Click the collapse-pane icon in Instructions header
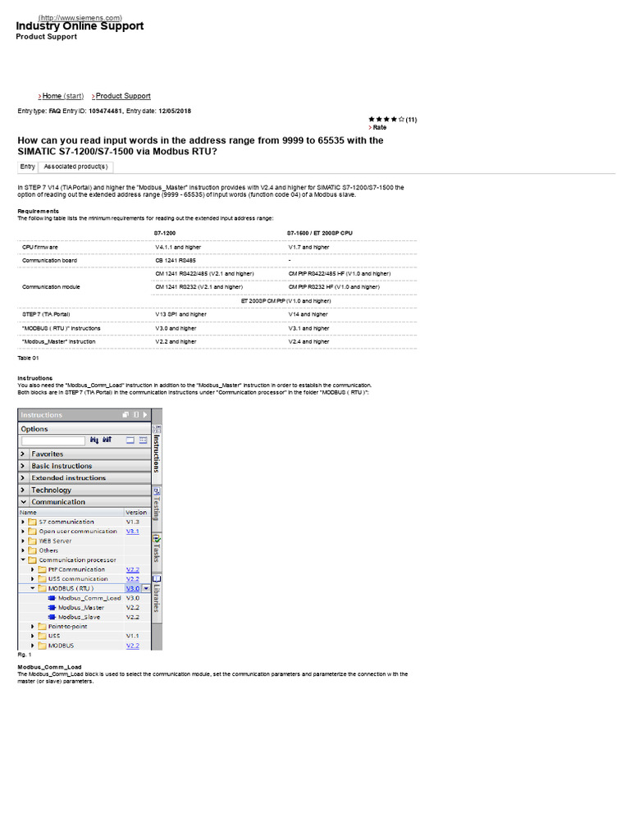Screen dimensions: 630x840 (136, 414)
